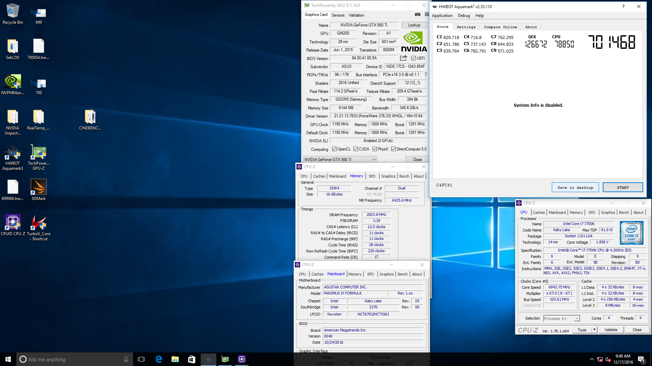The width and height of the screenshot is (652, 366).
Task: Open TurboV_Core shortcut icon
Action: [38, 228]
